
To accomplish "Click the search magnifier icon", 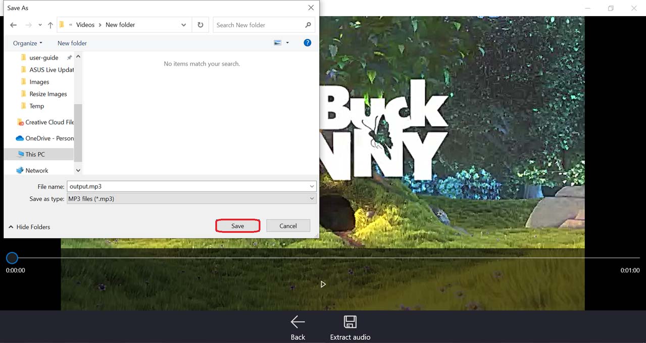I will (x=308, y=25).
